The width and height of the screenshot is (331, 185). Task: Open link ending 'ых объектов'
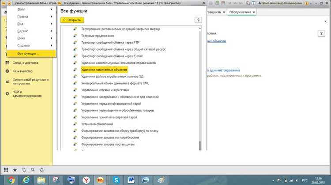(x=216, y=41)
